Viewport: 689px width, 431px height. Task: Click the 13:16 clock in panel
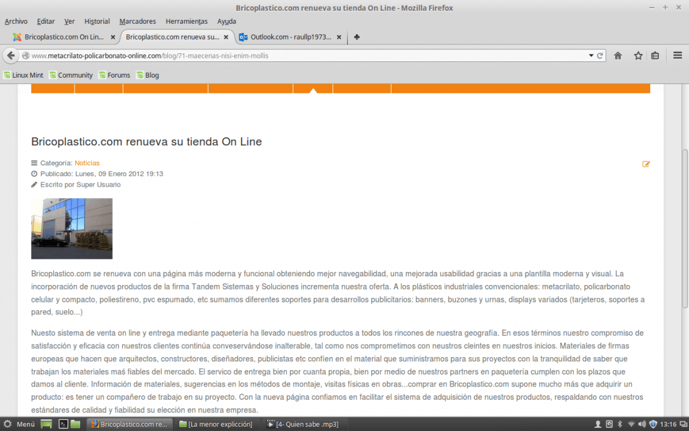point(668,424)
